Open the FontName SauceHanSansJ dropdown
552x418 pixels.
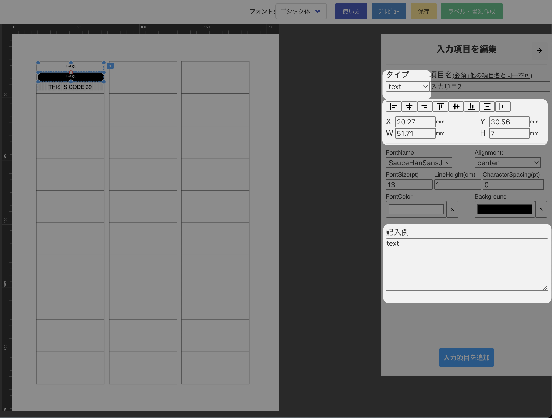[419, 163]
